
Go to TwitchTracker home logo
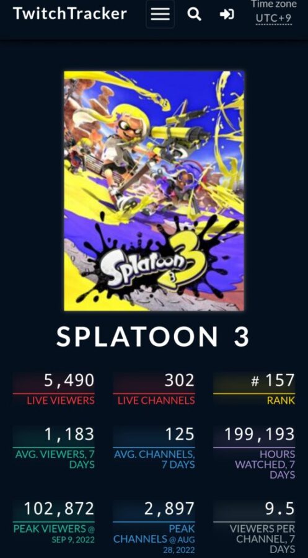pos(69,14)
